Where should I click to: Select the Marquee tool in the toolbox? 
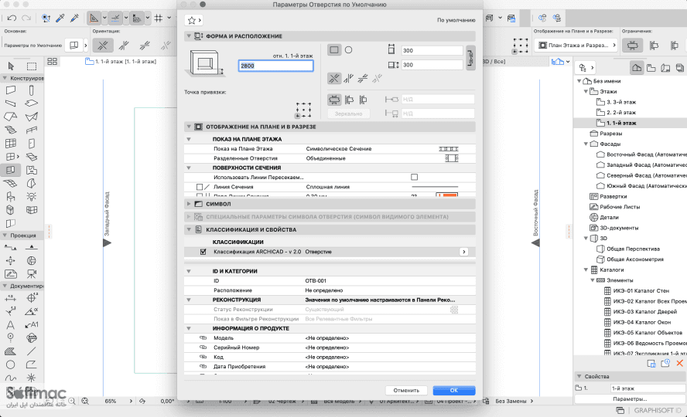tap(32, 66)
